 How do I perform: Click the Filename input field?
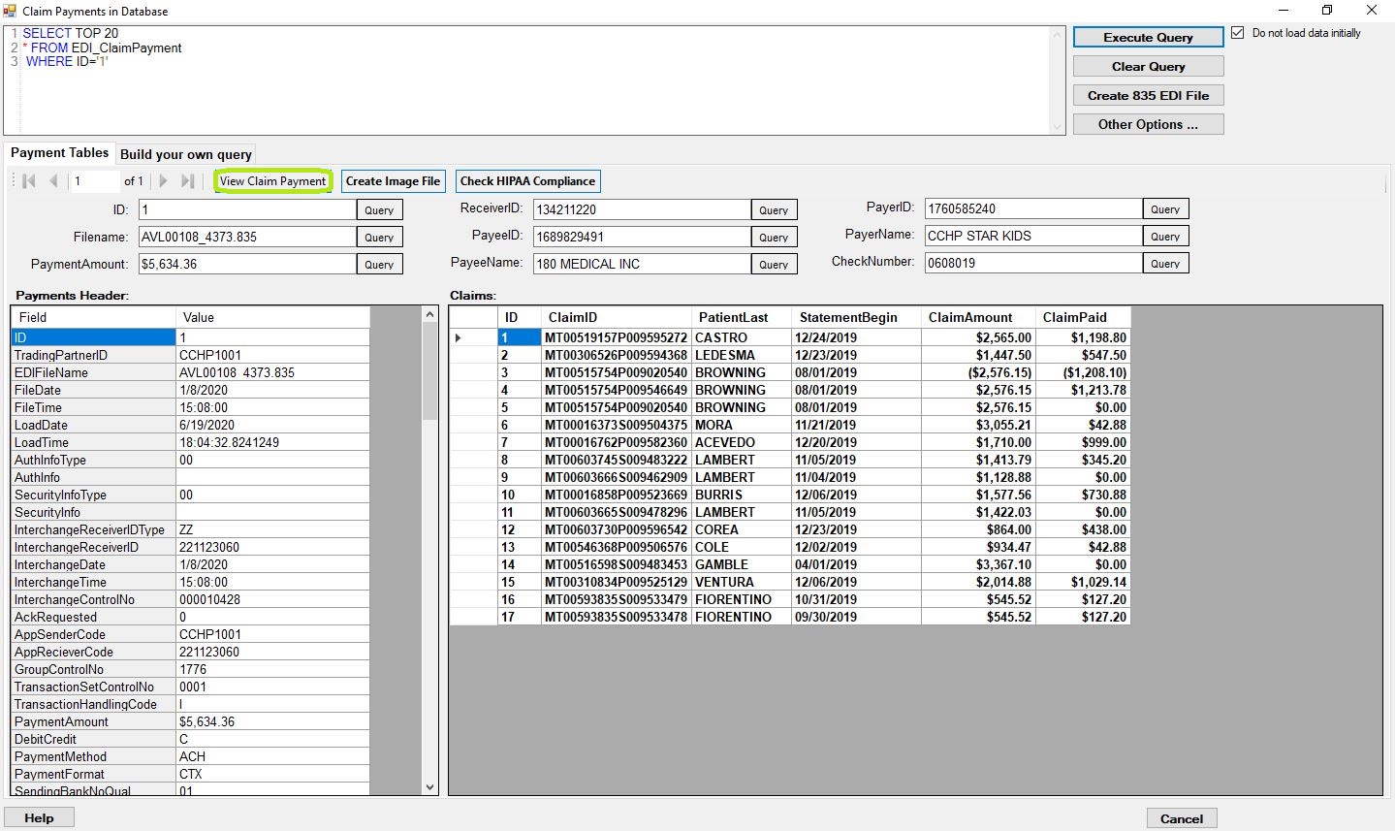coord(247,237)
